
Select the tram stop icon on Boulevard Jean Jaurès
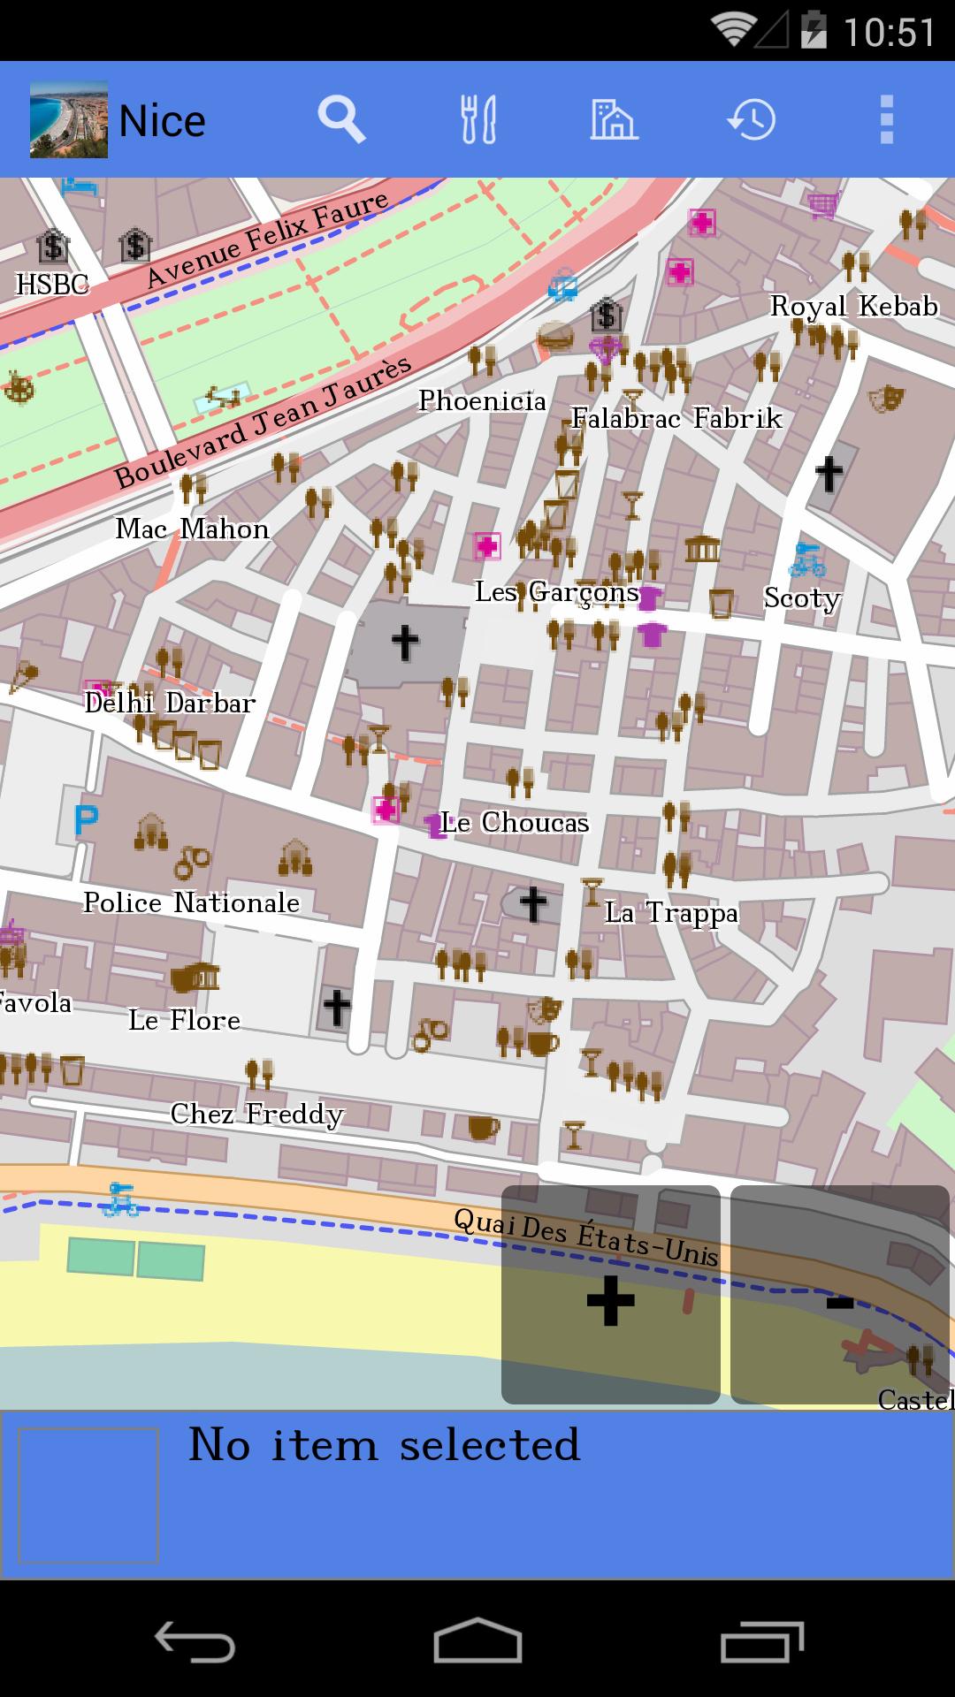point(562,285)
